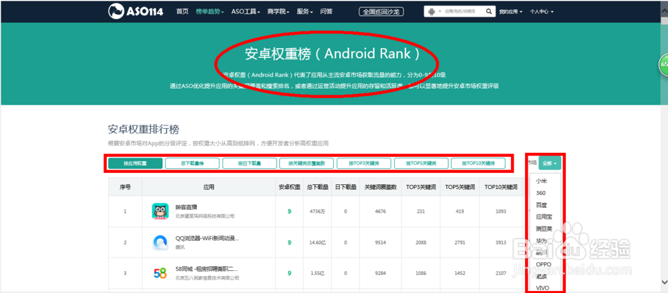This screenshot has width=668, height=293.
Task: Open the 商学院 menu
Action: click(279, 11)
